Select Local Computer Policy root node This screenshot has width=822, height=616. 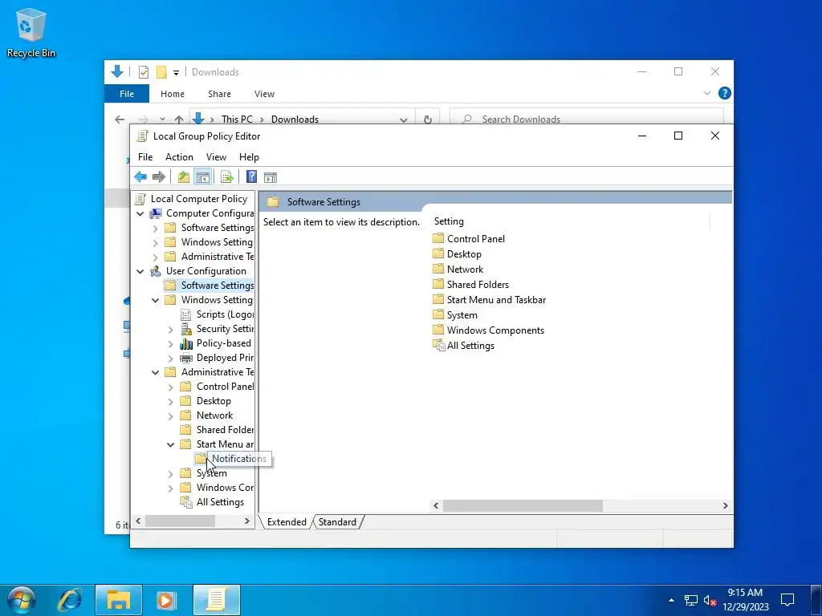[199, 199]
